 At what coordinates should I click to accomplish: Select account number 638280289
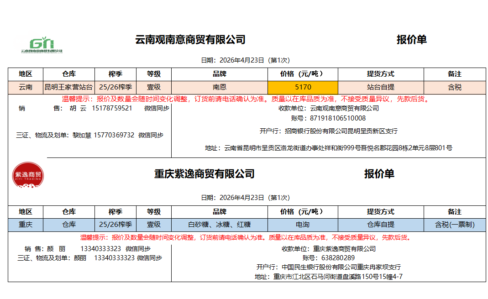point(338,258)
